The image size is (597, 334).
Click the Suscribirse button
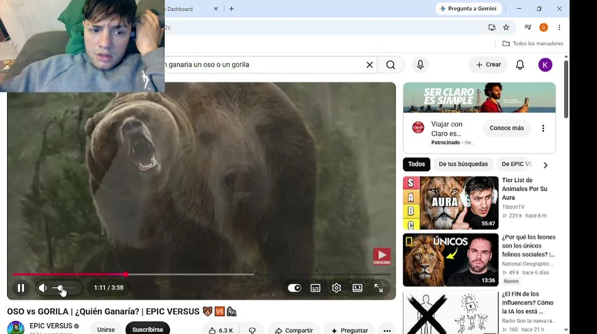[x=147, y=329]
